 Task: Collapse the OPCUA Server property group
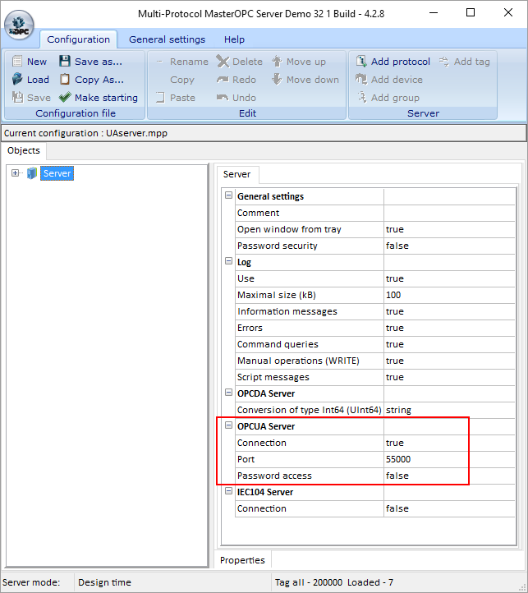point(228,425)
